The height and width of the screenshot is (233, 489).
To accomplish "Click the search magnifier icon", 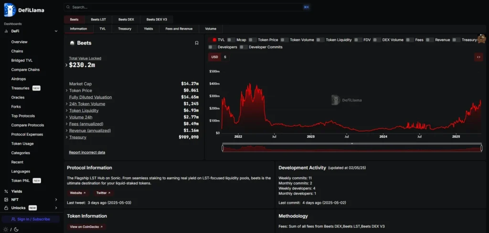I will click(68, 7).
